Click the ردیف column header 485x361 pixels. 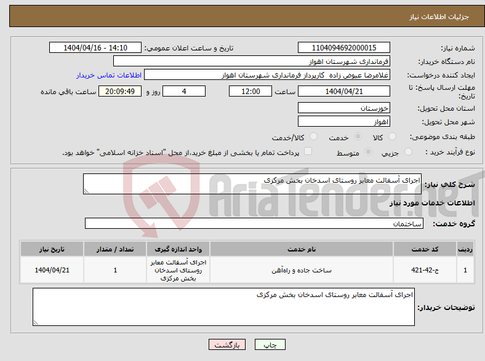coord(465,249)
